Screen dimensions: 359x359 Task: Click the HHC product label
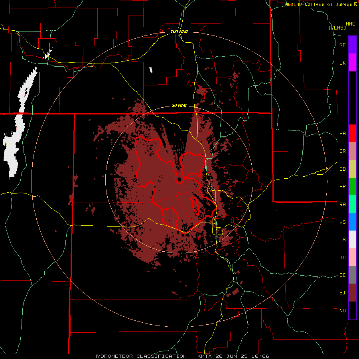[x=350, y=24]
